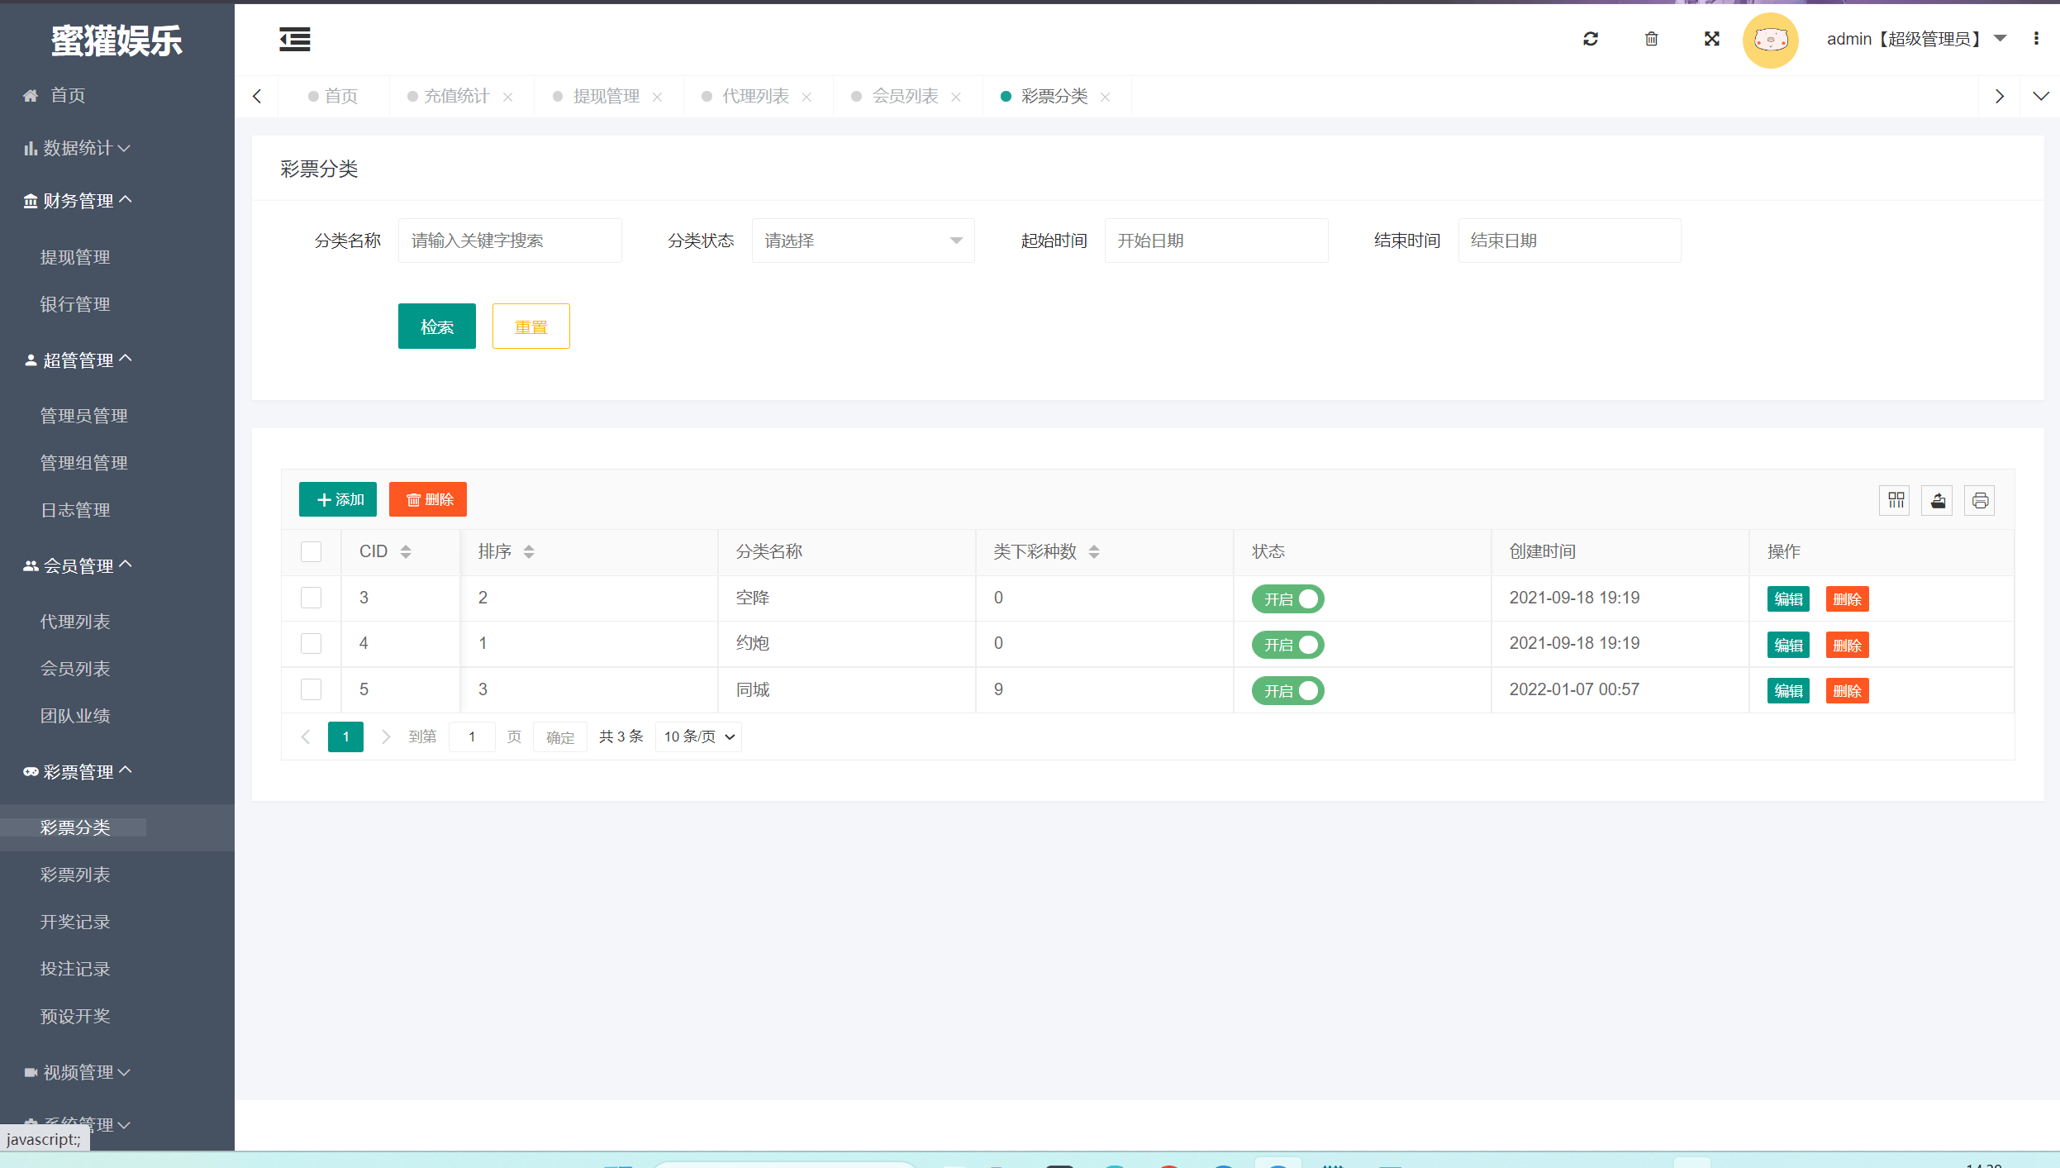This screenshot has width=2060, height=1168.
Task: Click the admin pig avatar
Action: coord(1771,40)
